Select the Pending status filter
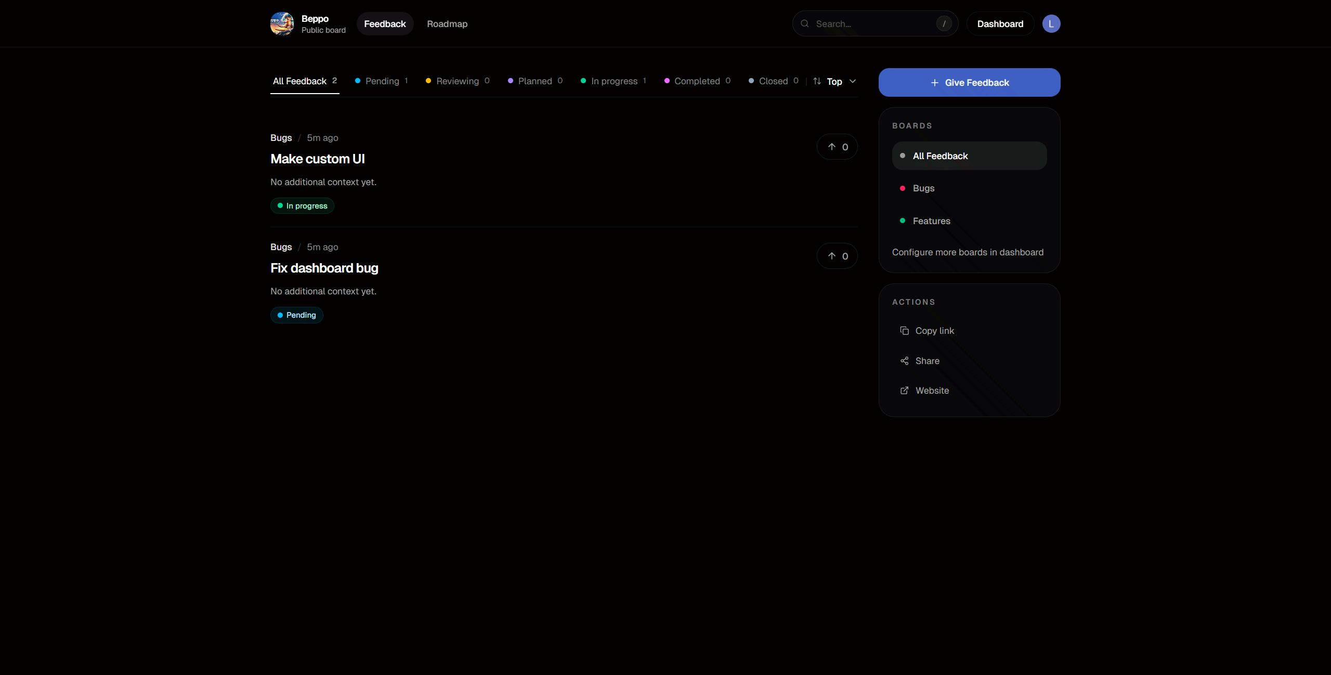 pyautogui.click(x=382, y=81)
